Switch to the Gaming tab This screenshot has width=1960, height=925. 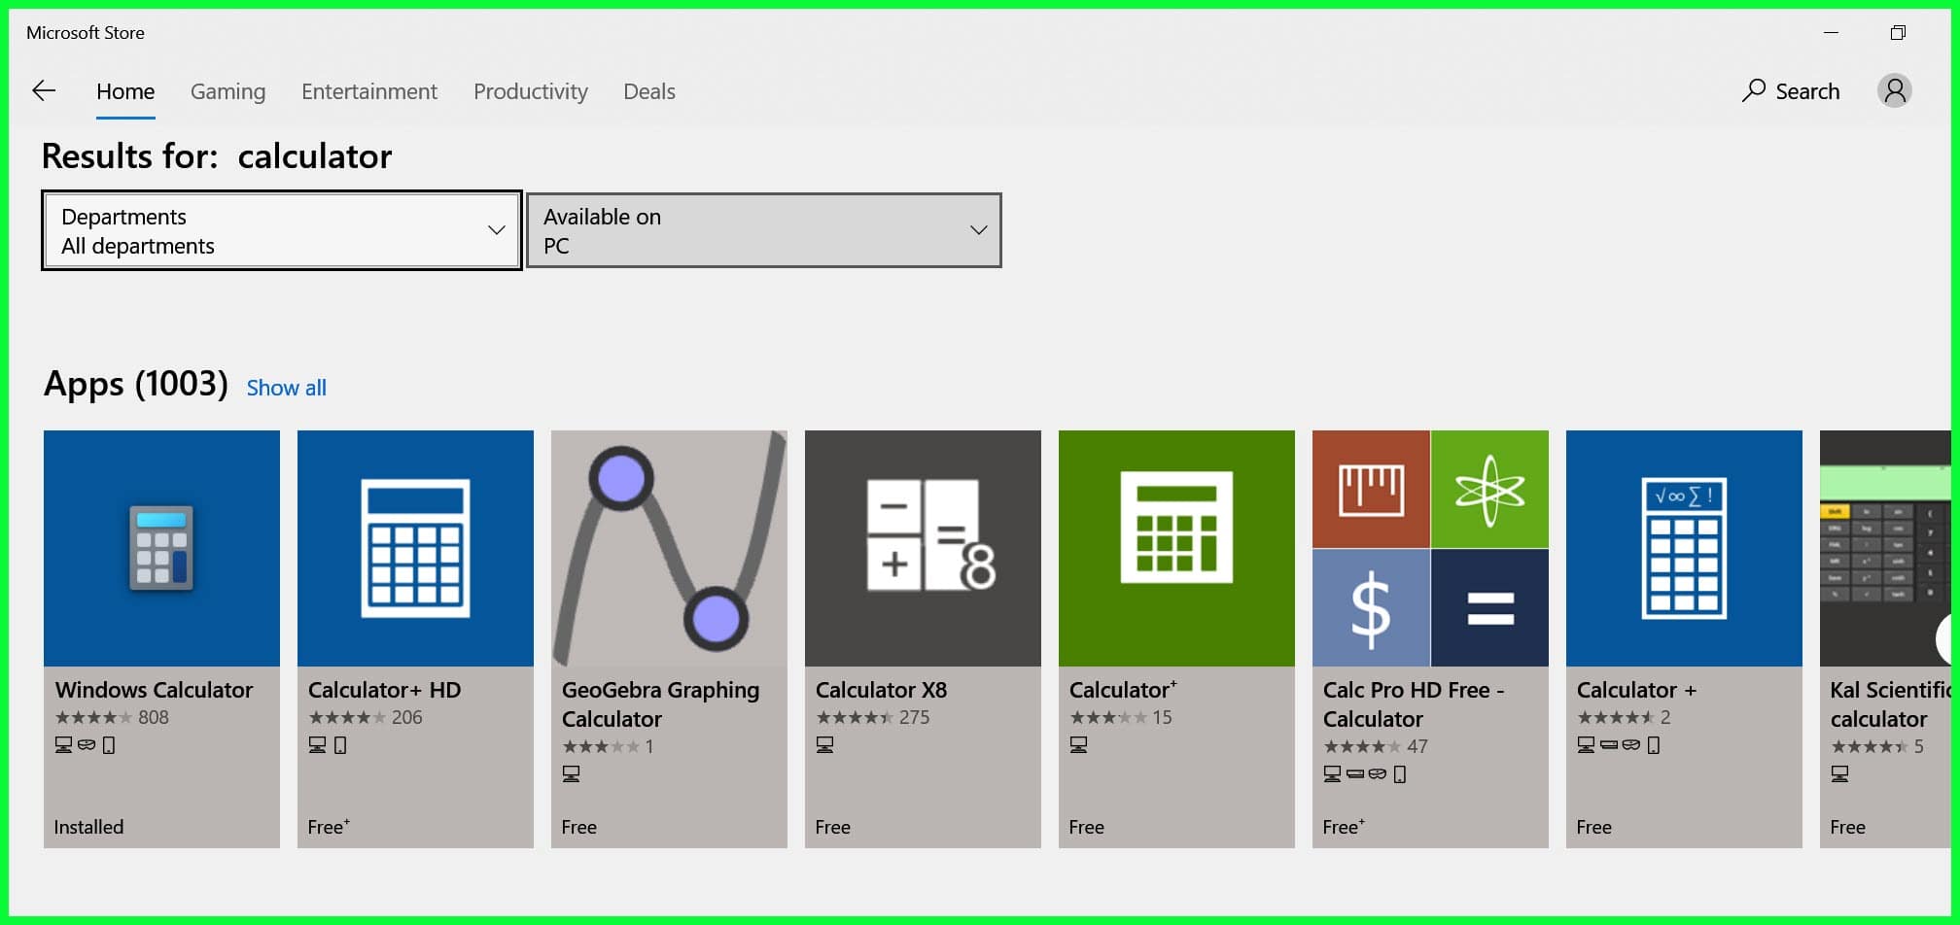227,91
